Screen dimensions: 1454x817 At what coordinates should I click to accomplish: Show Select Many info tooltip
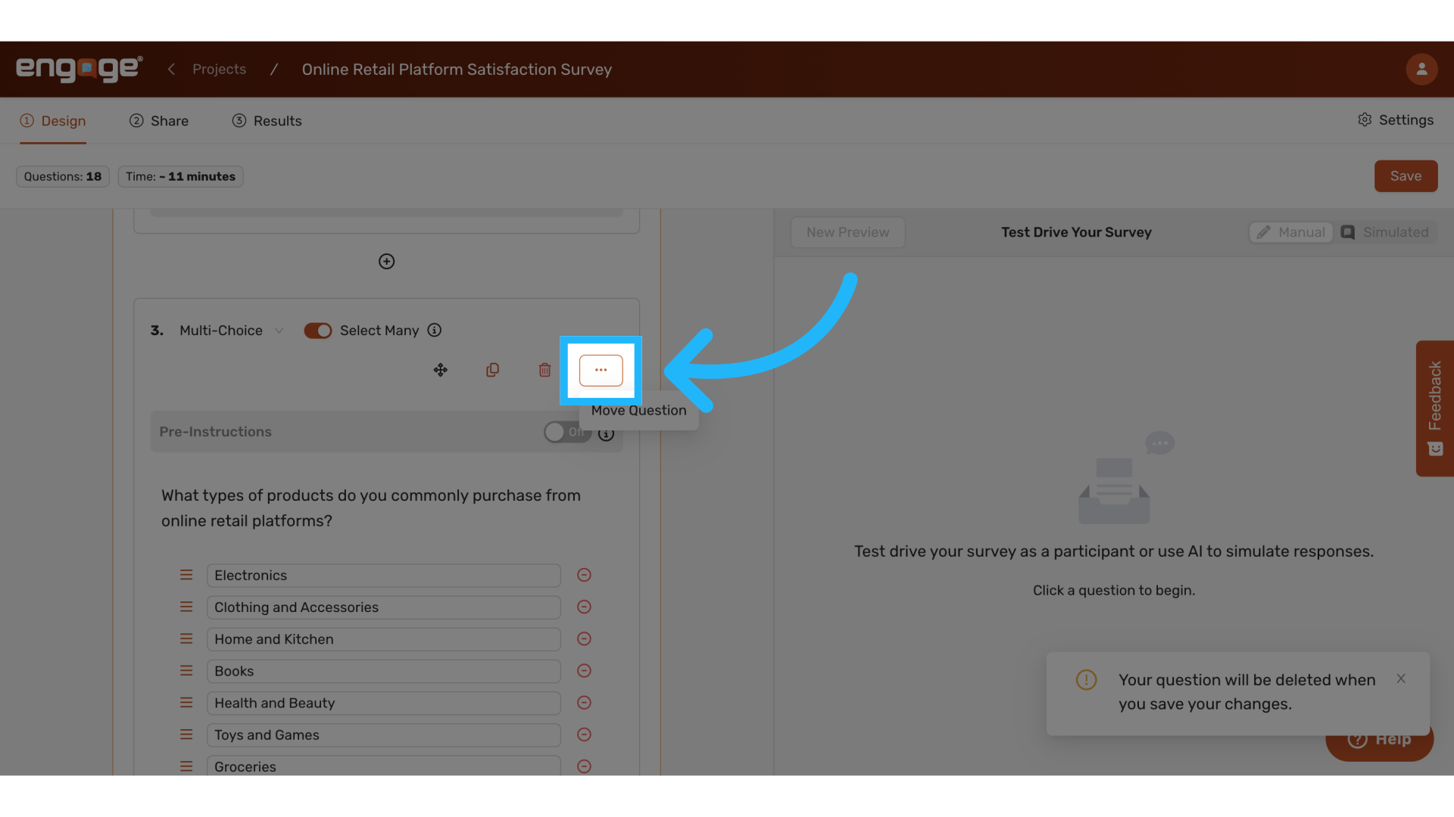[435, 331]
